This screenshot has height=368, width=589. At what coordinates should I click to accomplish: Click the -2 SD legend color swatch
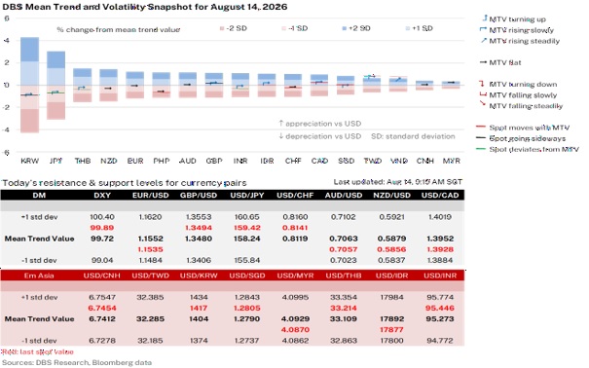point(222,28)
